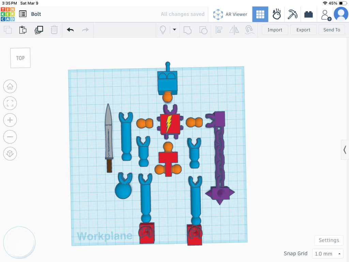Click the Duplicate and repeat icon
349x262 pixels.
click(39, 30)
